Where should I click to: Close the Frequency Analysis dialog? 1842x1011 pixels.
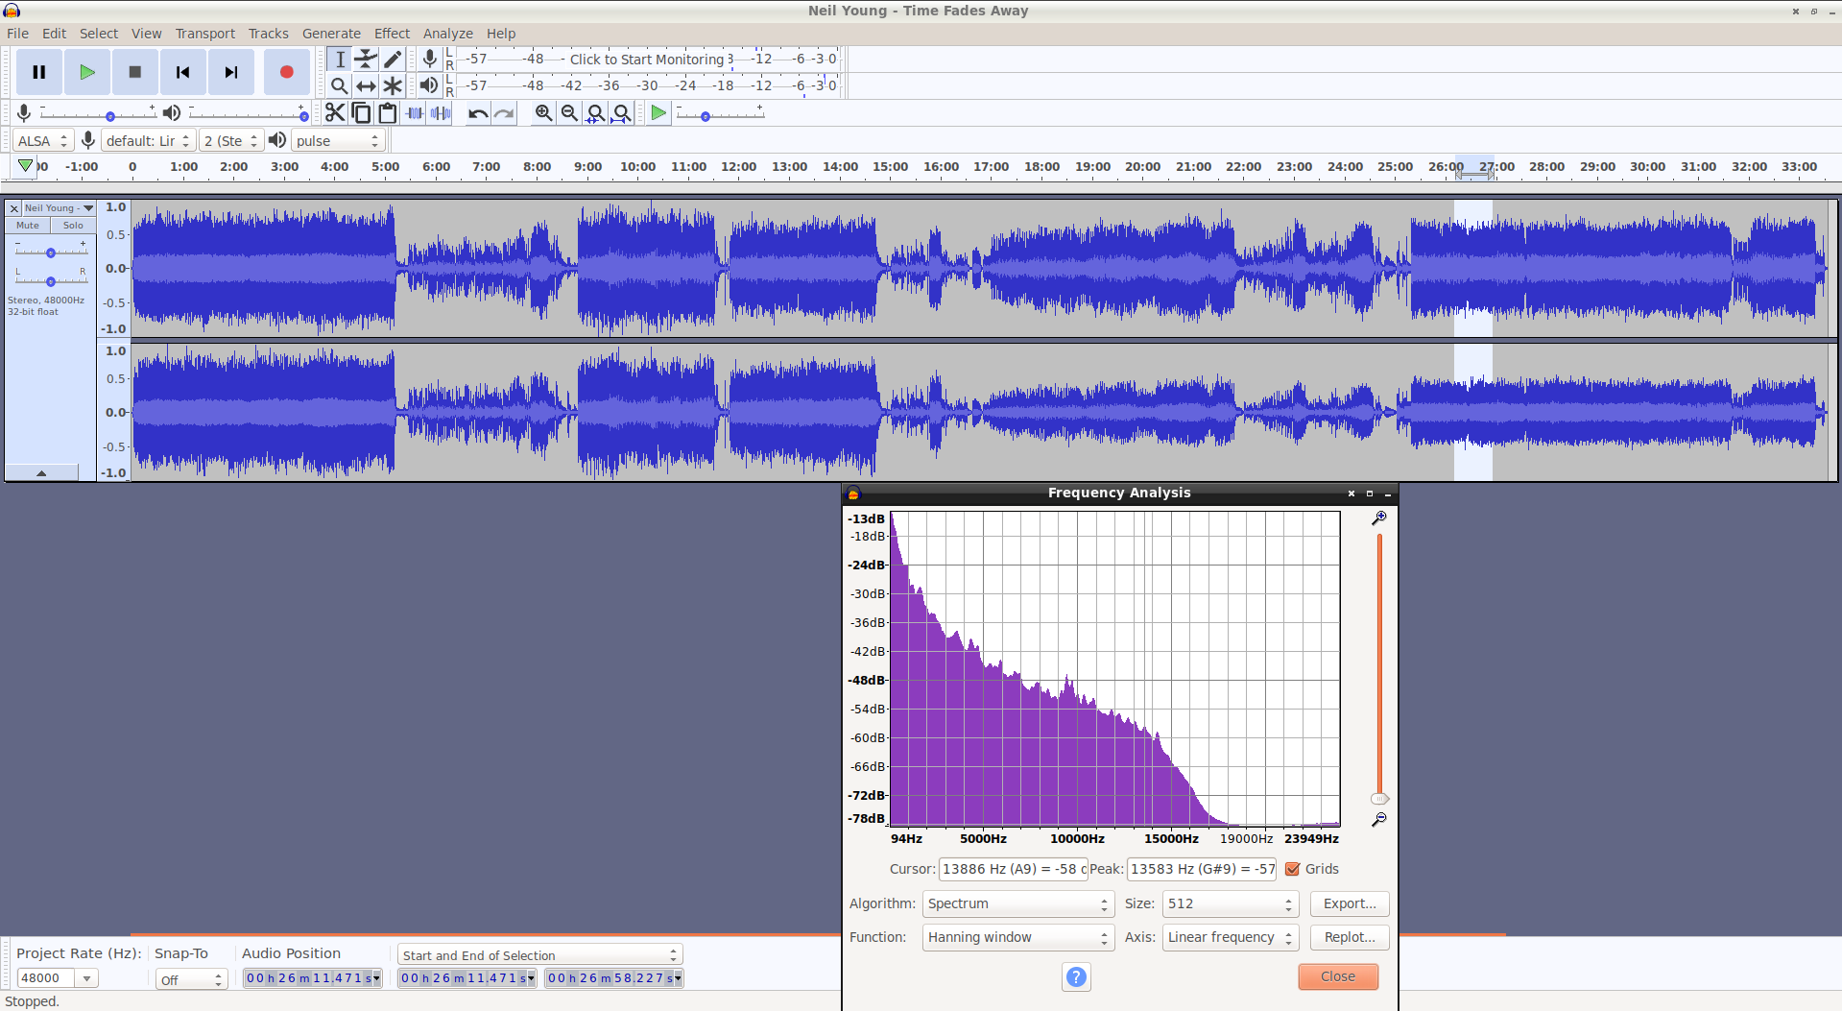(x=1338, y=976)
